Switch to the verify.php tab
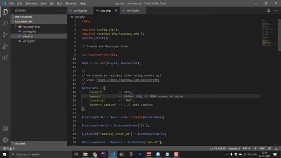 (x=133, y=11)
